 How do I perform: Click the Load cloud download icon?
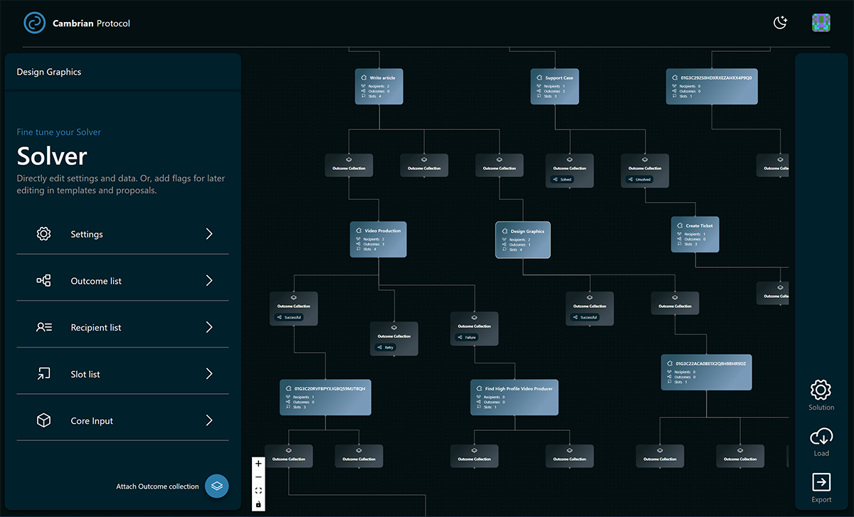click(821, 437)
